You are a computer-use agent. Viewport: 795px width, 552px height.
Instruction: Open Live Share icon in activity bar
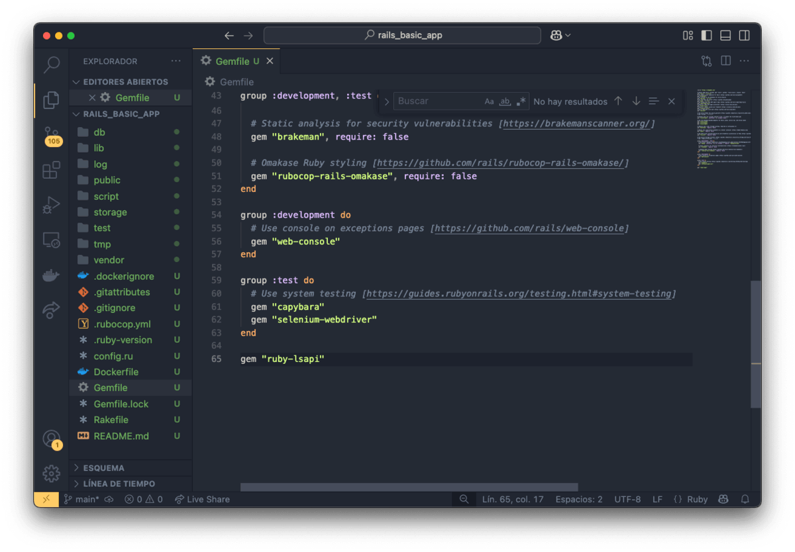52,310
